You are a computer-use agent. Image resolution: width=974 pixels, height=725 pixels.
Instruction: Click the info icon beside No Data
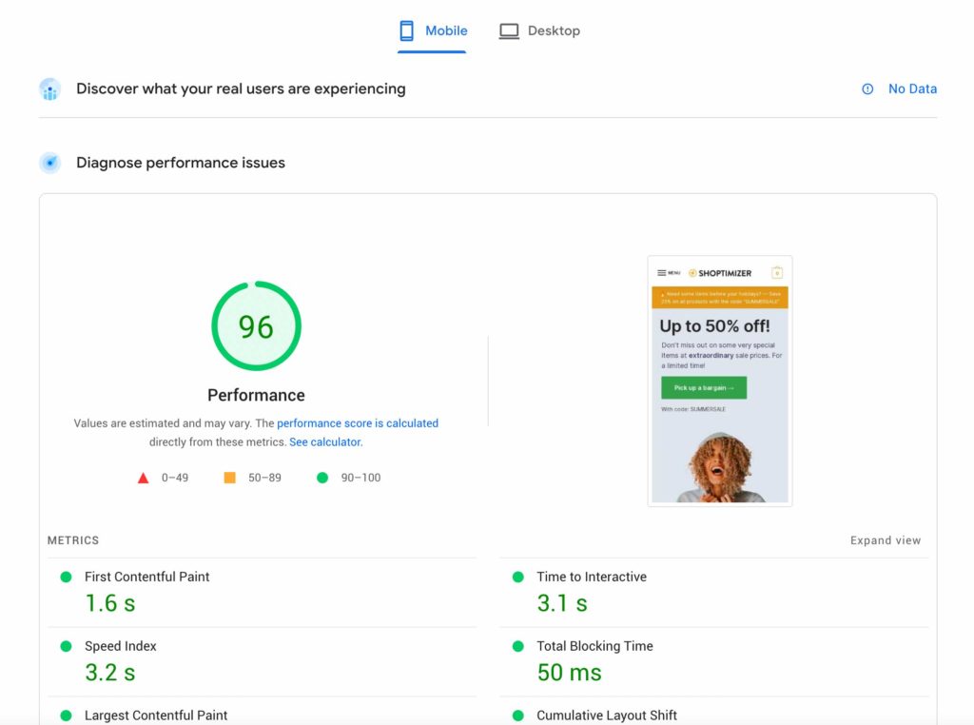point(867,88)
